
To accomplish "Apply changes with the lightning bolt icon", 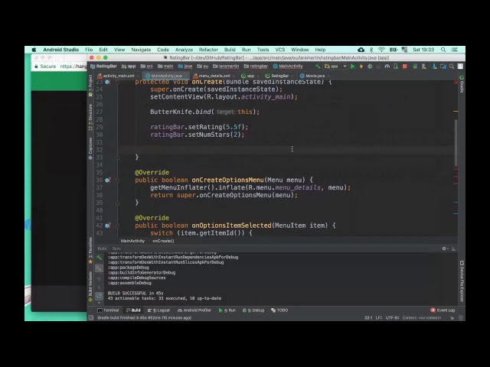I will [361, 67].
